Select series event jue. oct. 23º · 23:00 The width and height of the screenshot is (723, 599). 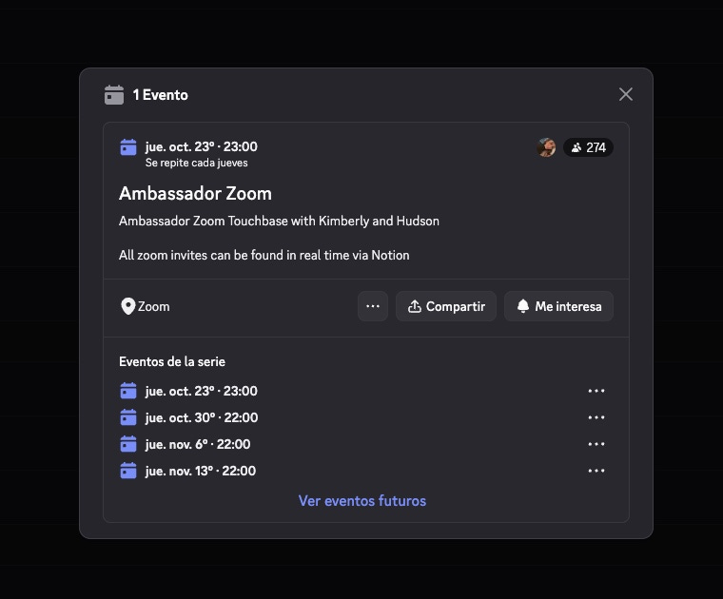point(202,391)
